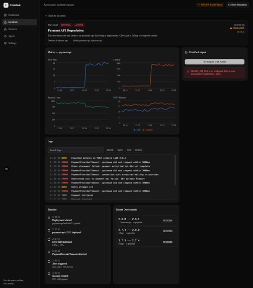Click the Agent bot icon in the sidebar
253x288 pixels.
click(5, 36)
